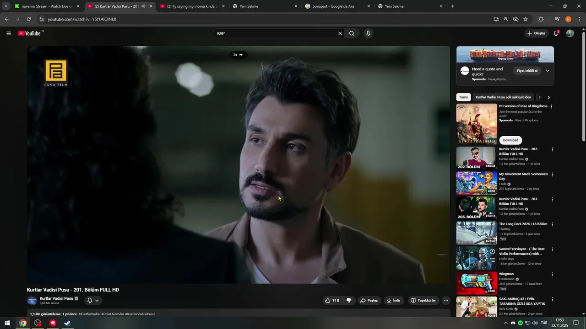Image resolution: width=586 pixels, height=329 pixels.
Task: Open Kurtlar Vadisi 203. Bölüm thumbnail
Action: pyautogui.click(x=476, y=208)
